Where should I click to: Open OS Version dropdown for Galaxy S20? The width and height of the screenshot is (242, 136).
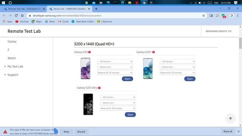tap(115, 61)
